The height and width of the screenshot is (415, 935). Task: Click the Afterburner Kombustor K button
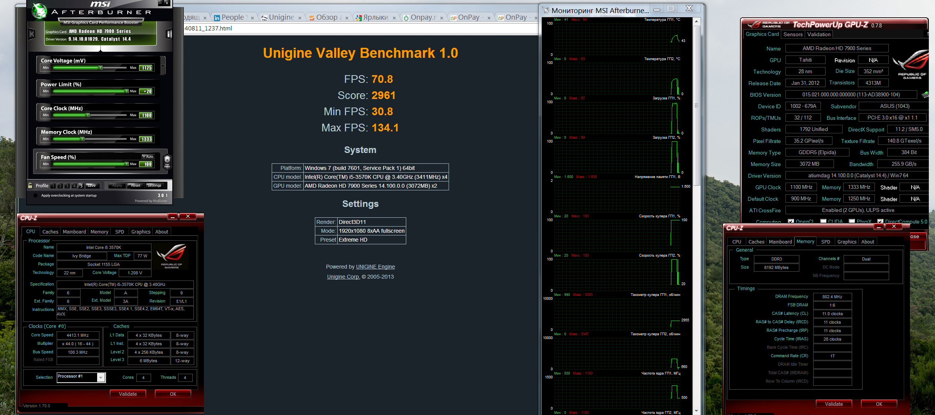[32, 34]
